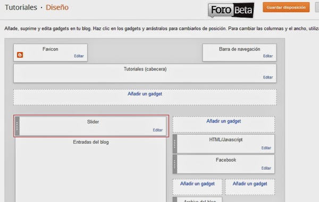This screenshot has height=202, width=319.
Task: Add a gadget above HTML/Javascript in sidebar
Action: click(x=224, y=121)
